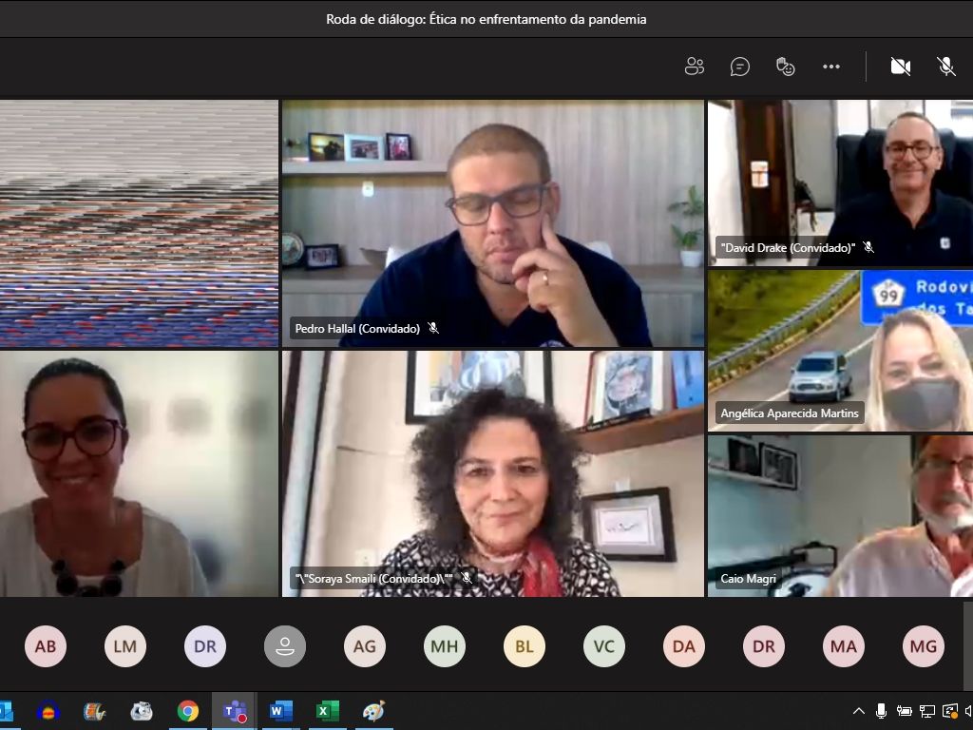Image resolution: width=973 pixels, height=730 pixels.
Task: Click David Drake's video feed
Action: (x=840, y=181)
